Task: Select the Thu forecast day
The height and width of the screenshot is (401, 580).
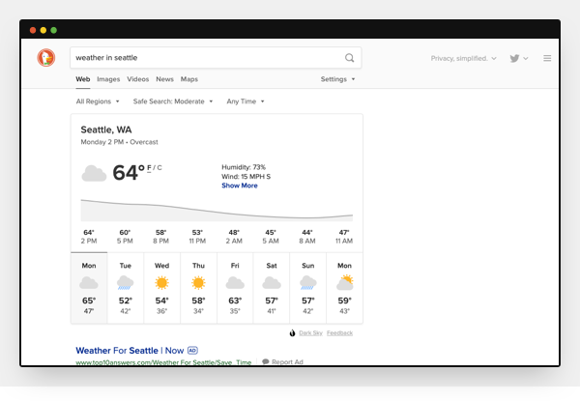Action: [x=198, y=288]
